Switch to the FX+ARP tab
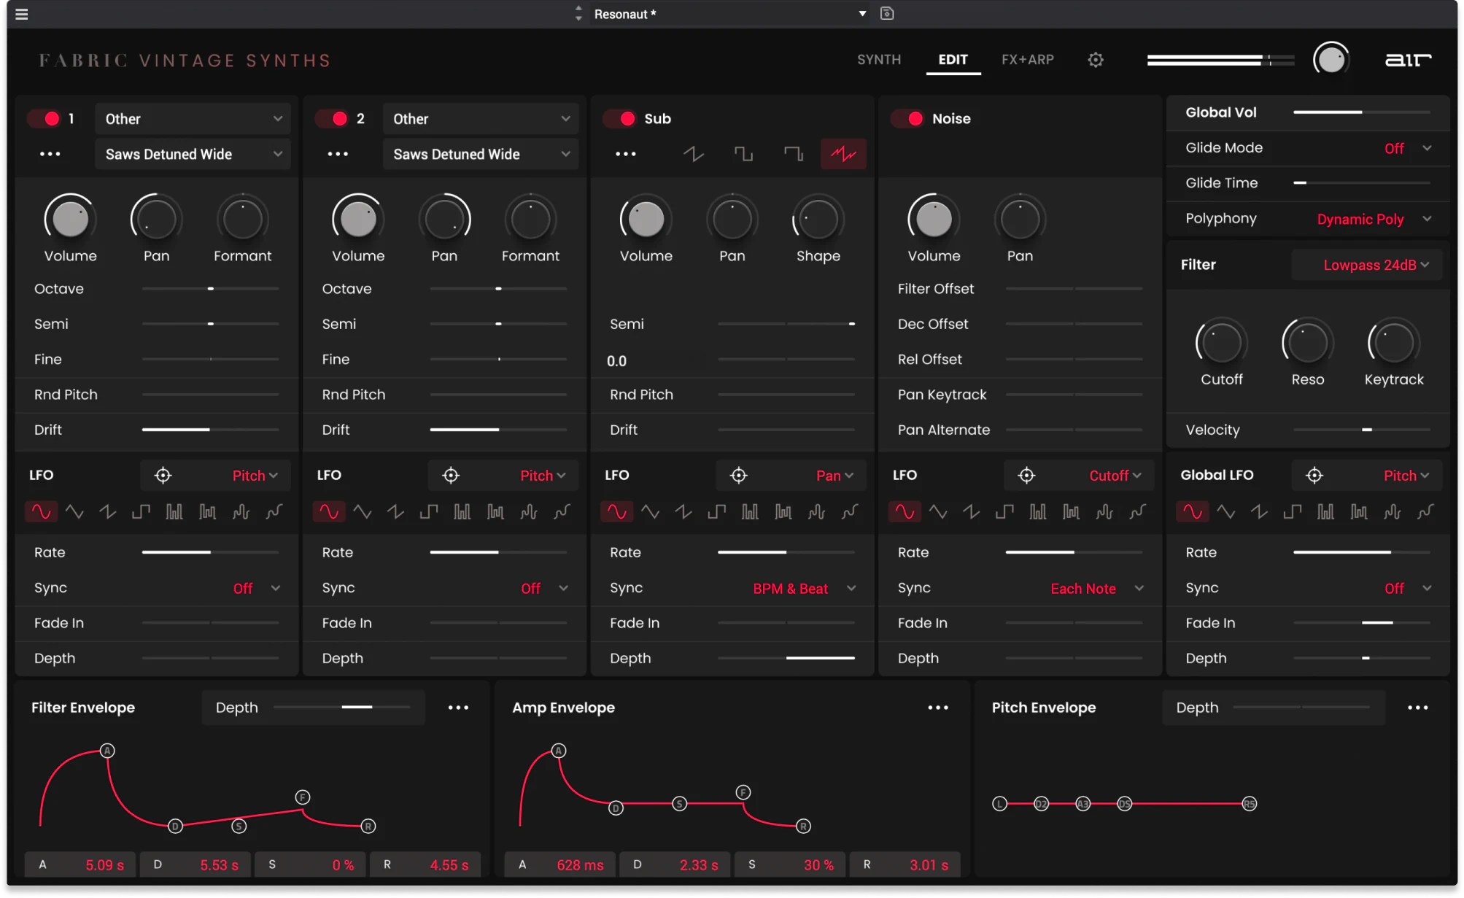 coord(1027,60)
